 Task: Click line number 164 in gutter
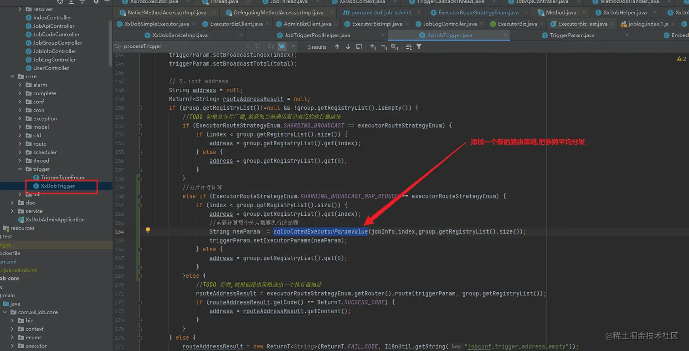119,232
